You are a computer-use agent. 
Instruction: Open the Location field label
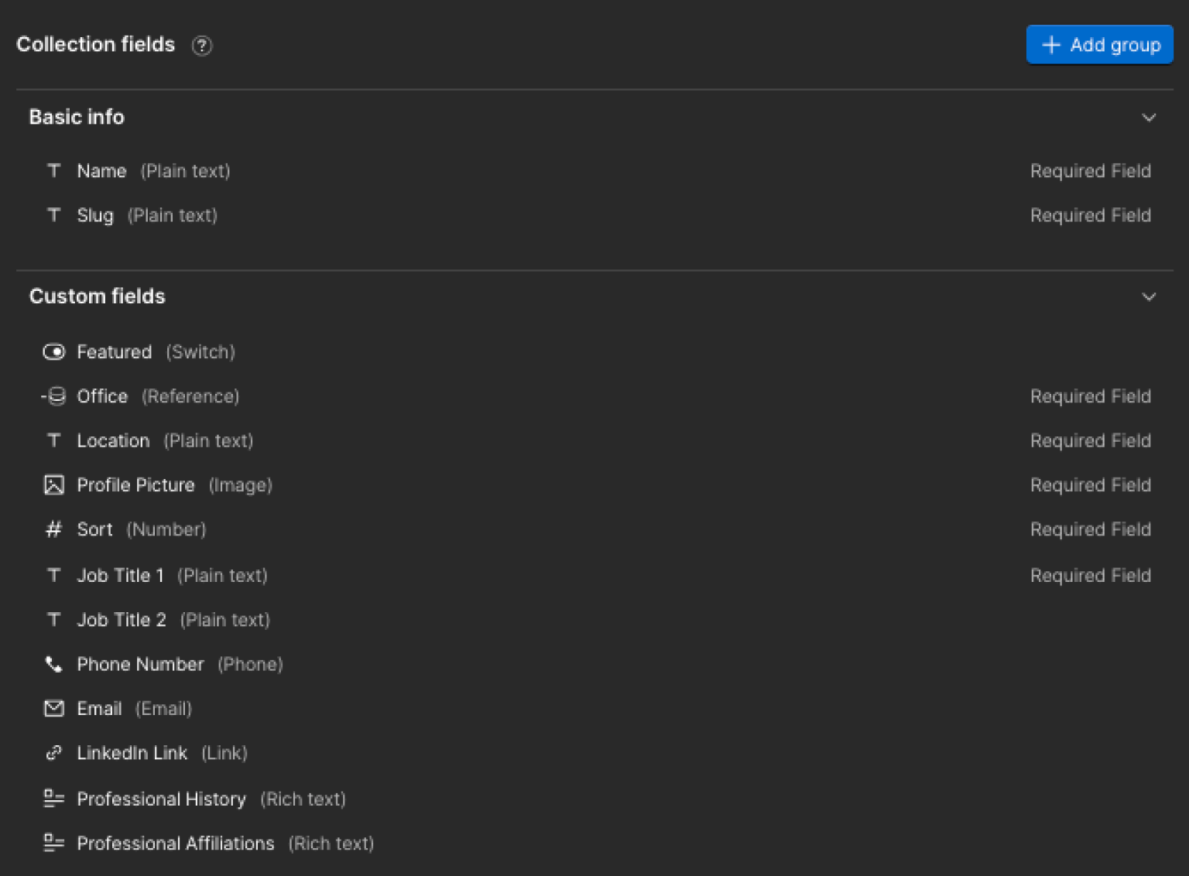click(x=113, y=440)
